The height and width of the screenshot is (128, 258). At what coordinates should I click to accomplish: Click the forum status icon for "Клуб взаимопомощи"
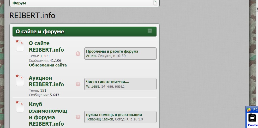pyautogui.click(x=20, y=107)
